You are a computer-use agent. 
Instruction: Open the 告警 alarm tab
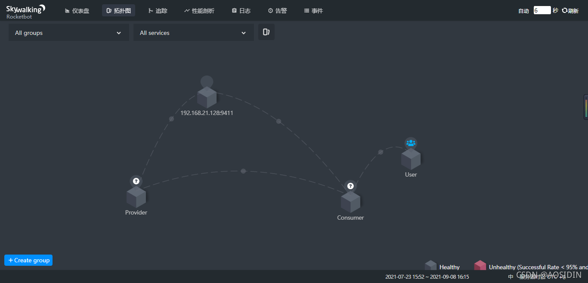click(x=277, y=11)
